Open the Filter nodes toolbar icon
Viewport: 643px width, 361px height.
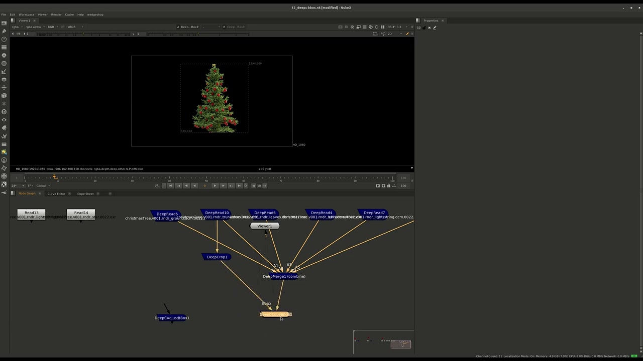(x=4, y=63)
